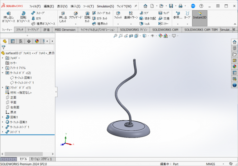Image resolution: width=238 pixels, height=166 pixels.
Task: Toggle the hide/show items eye icon
Action: point(152,36)
